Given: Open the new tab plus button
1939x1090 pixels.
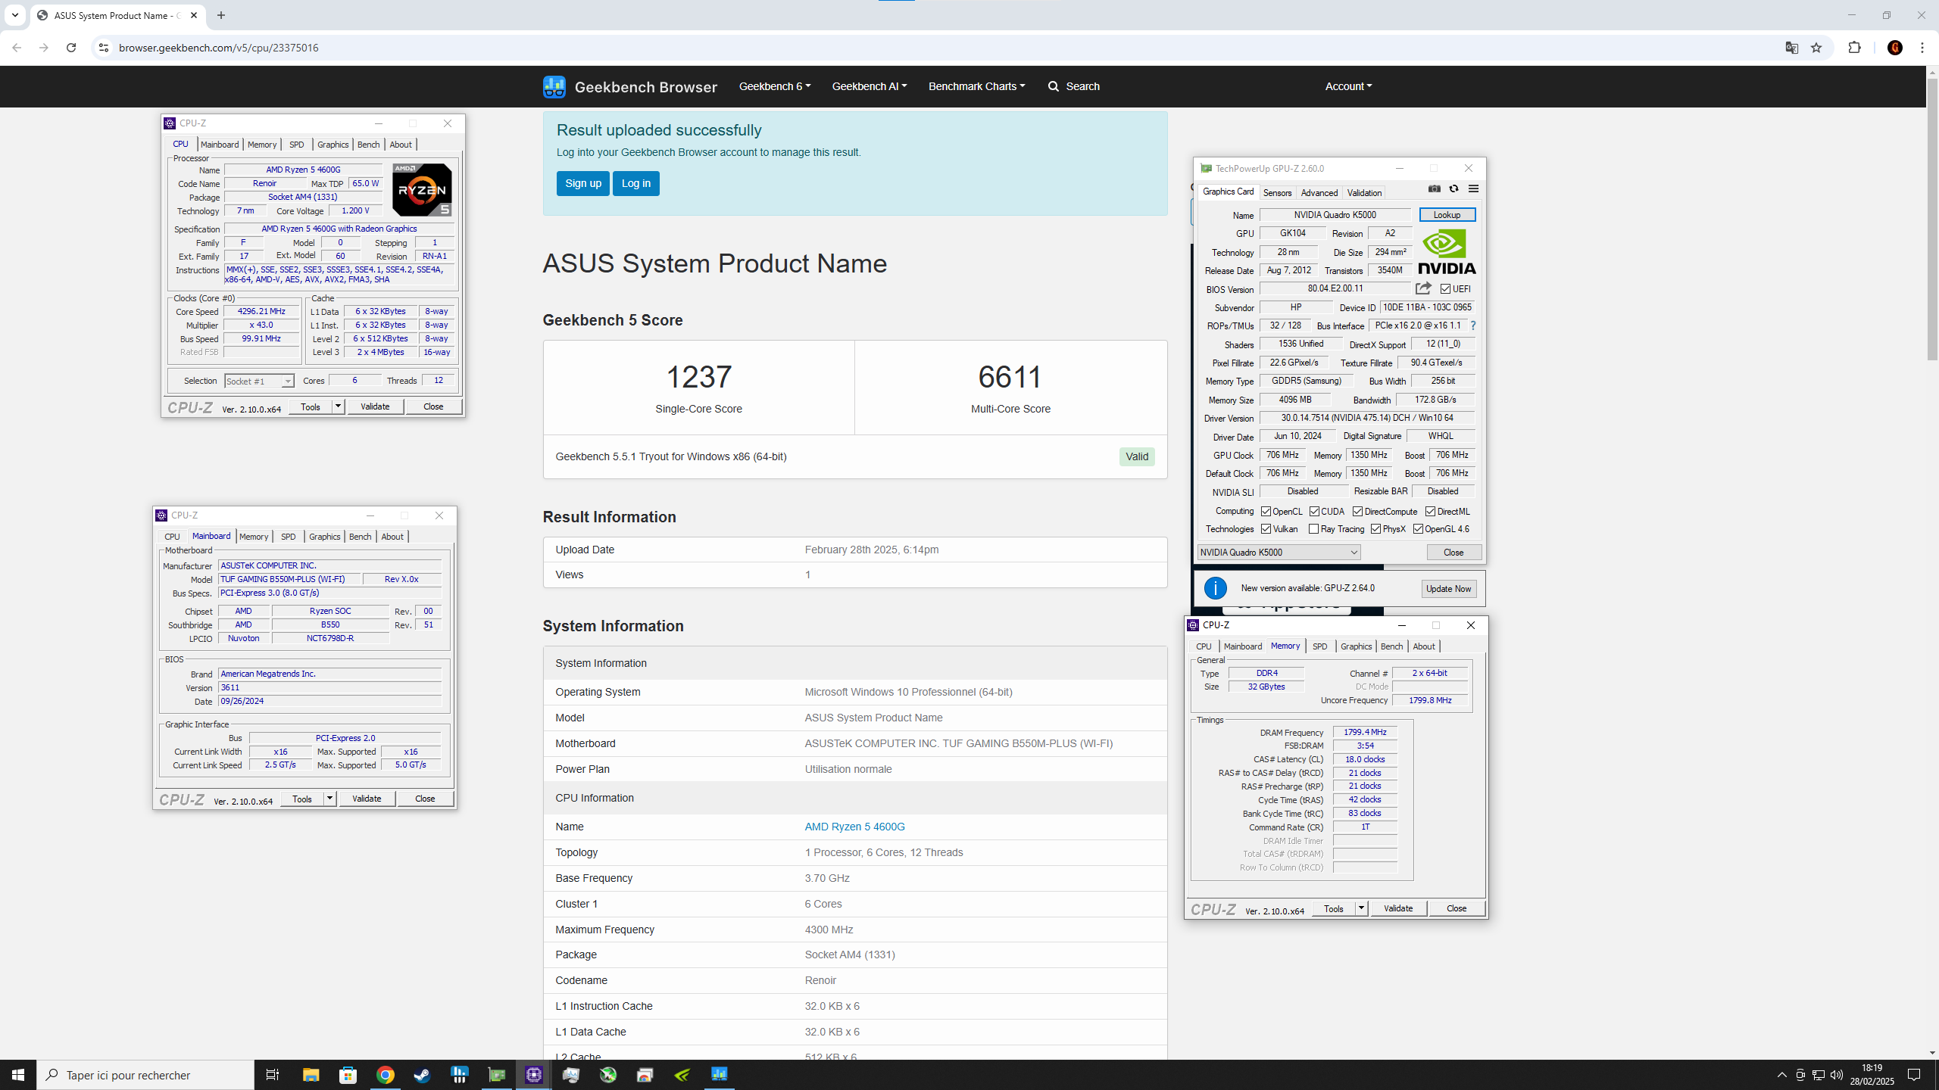Looking at the screenshot, I should point(221,15).
